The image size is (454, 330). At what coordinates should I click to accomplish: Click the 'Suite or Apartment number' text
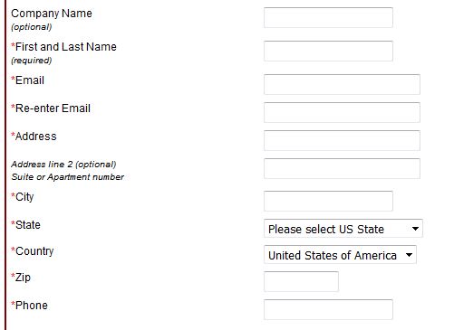point(68,177)
